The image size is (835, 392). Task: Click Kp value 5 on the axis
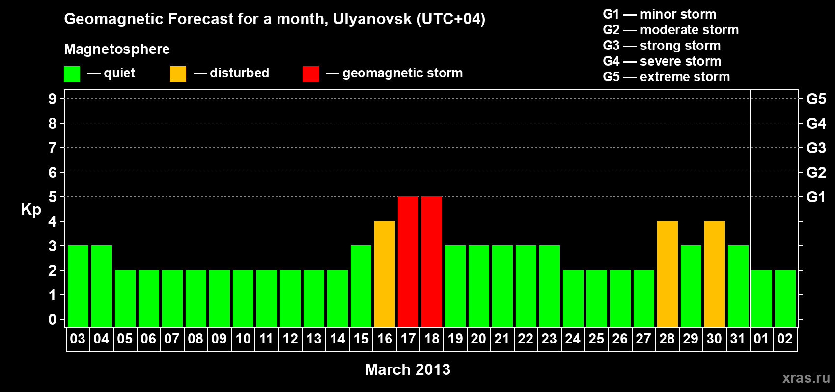pyautogui.click(x=53, y=197)
